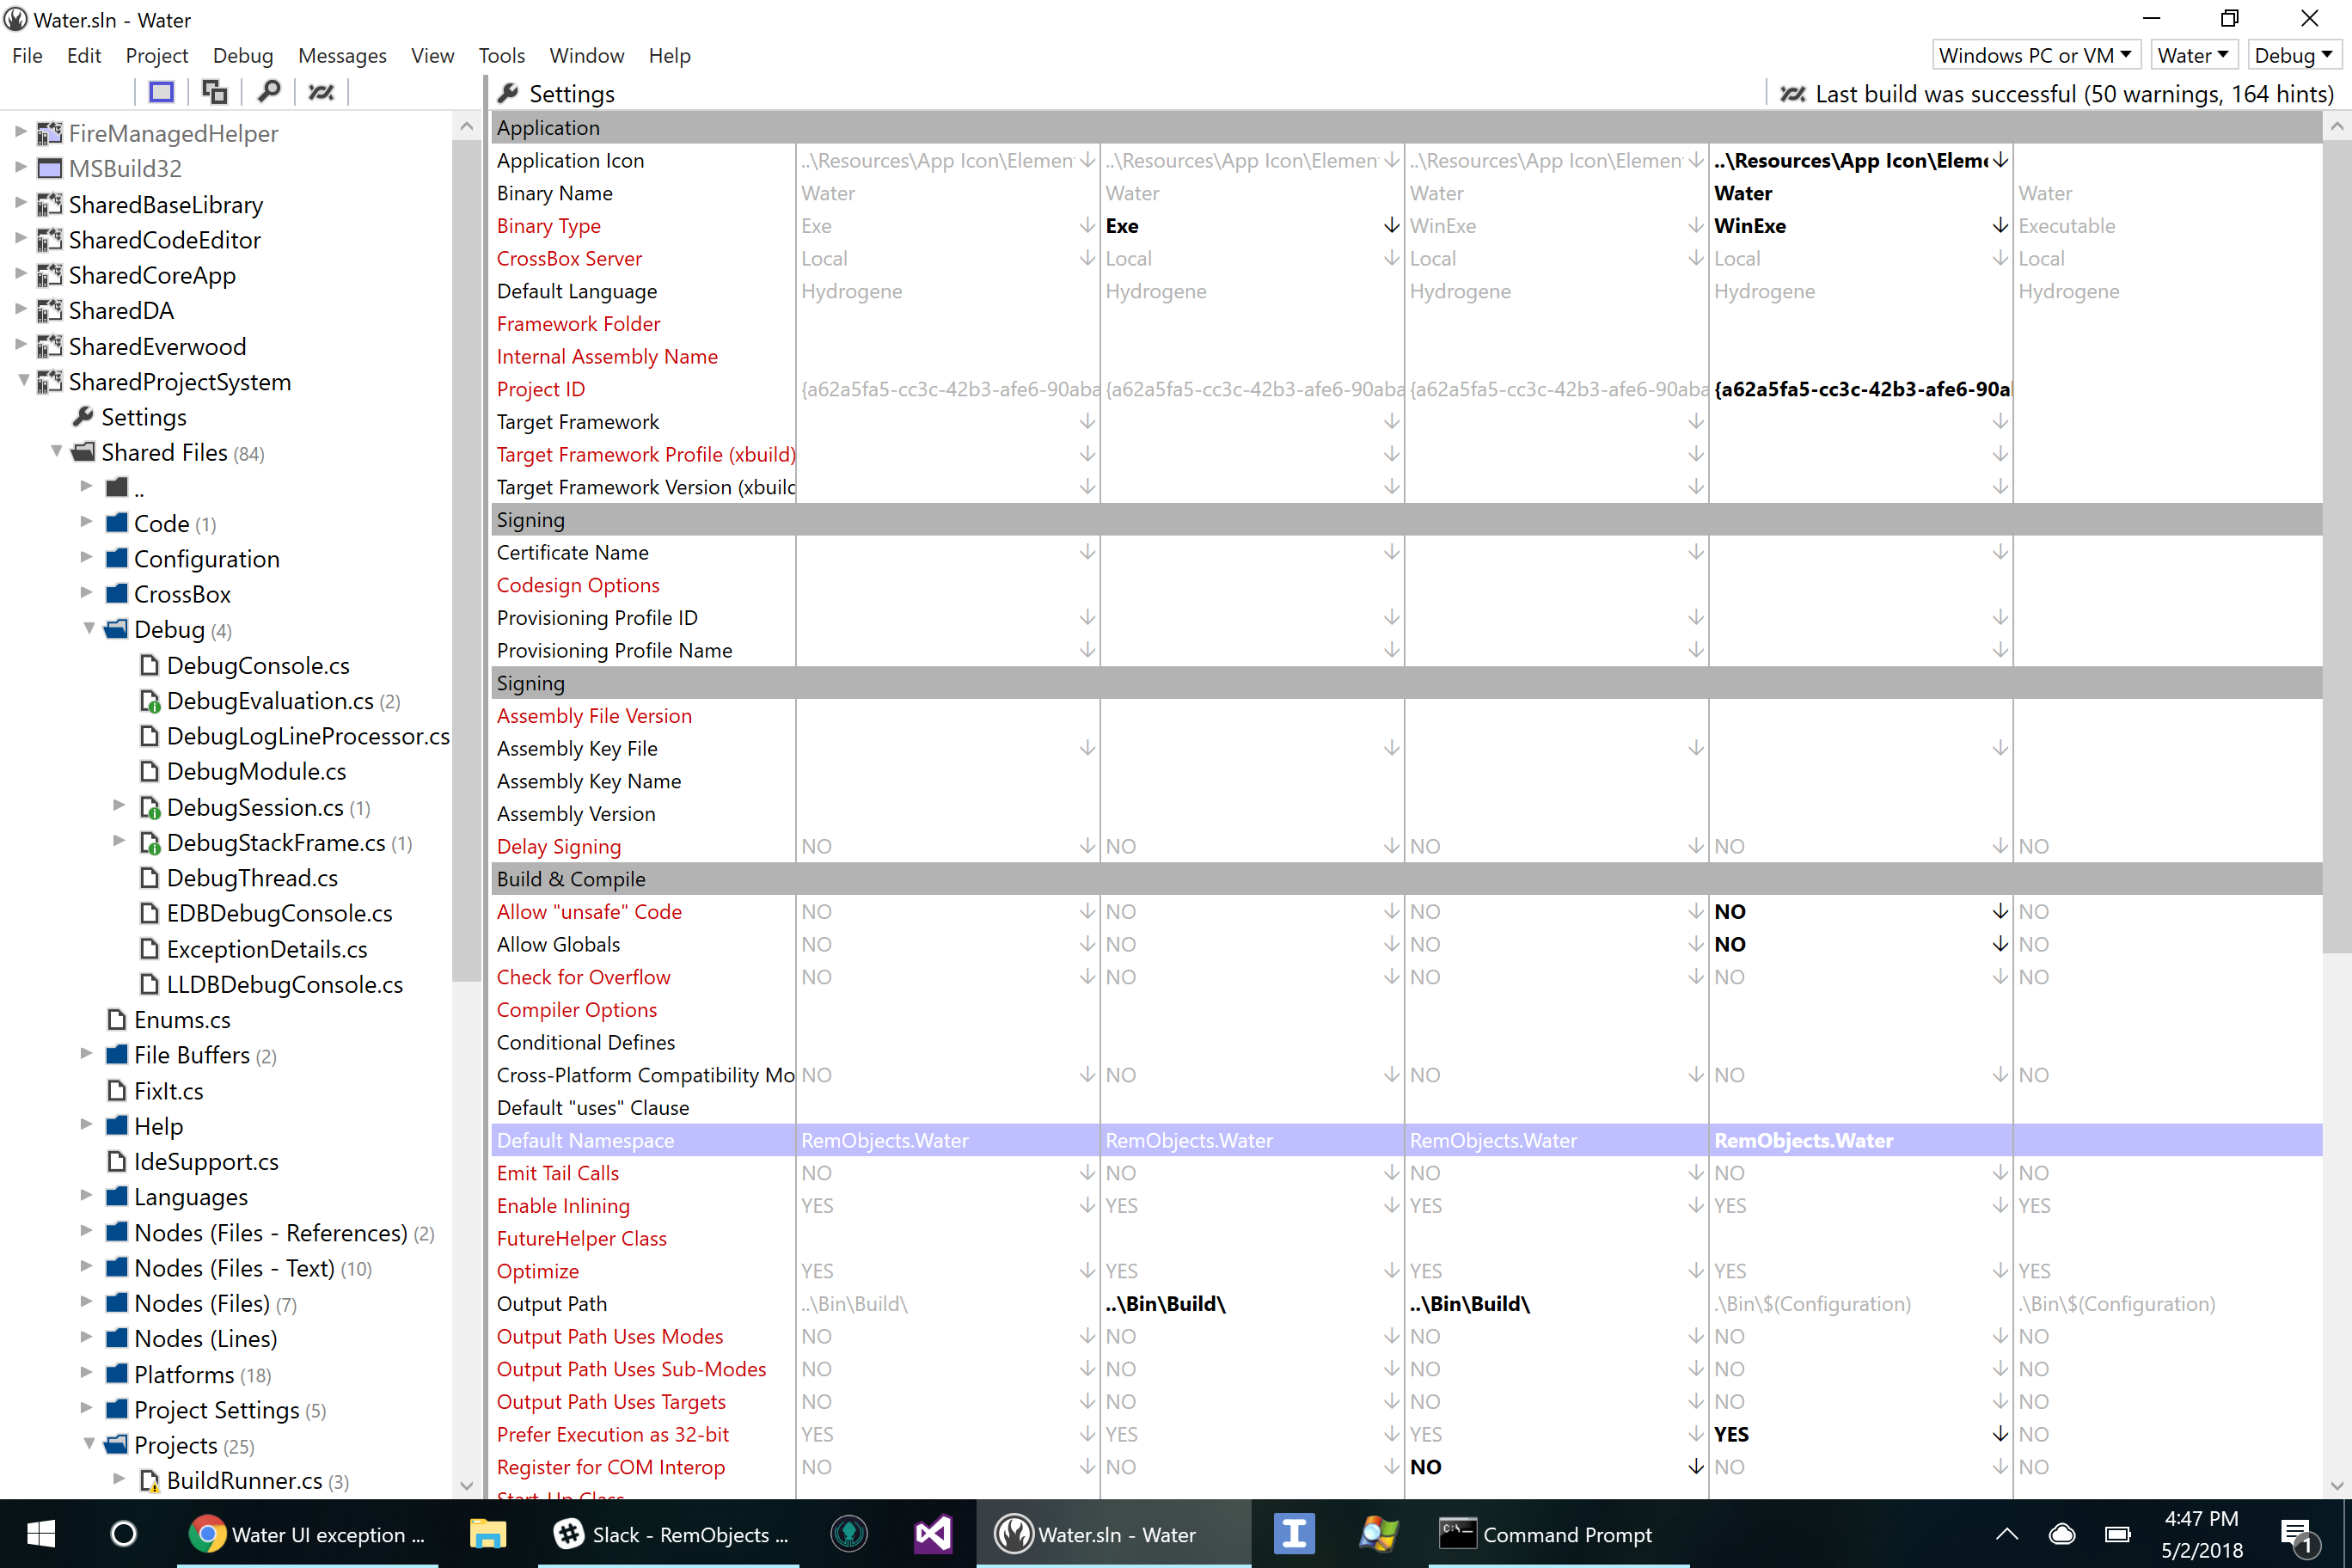
Task: Expand the FireManagedHelper tree node
Action: click(x=20, y=132)
